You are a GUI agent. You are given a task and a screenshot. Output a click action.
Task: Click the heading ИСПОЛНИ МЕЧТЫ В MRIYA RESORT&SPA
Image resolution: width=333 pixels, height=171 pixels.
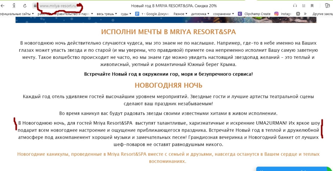click(168, 32)
